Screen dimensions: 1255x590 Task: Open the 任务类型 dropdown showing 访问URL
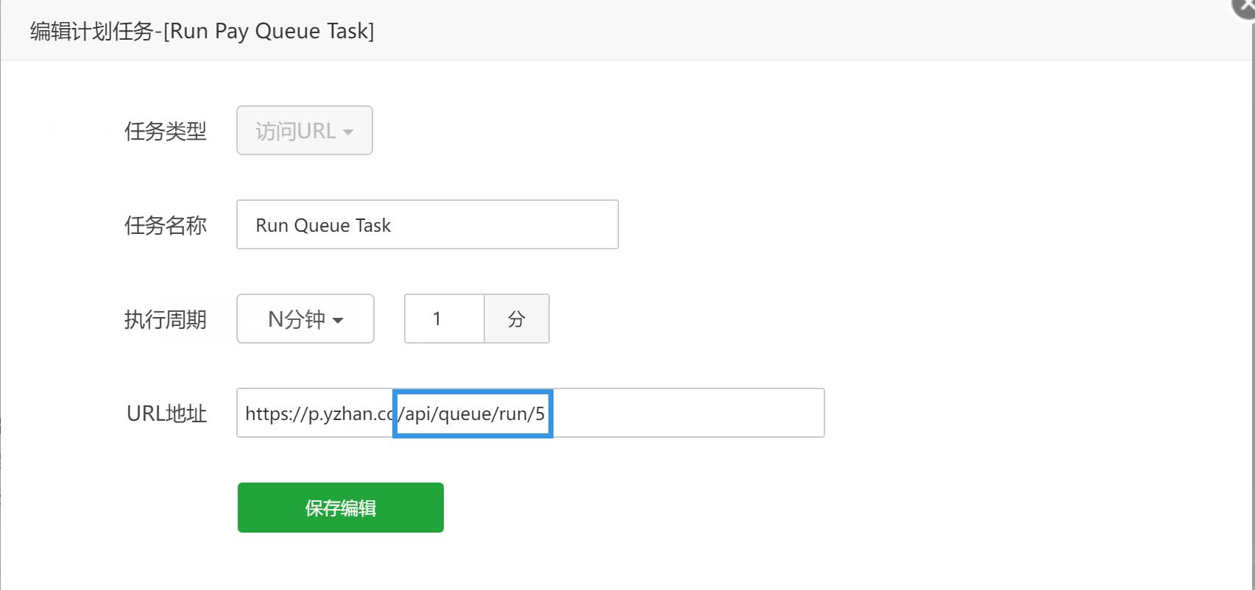(303, 130)
